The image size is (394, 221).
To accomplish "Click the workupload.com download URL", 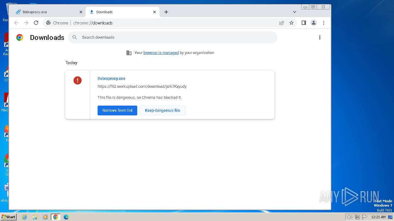I will 142,87.
